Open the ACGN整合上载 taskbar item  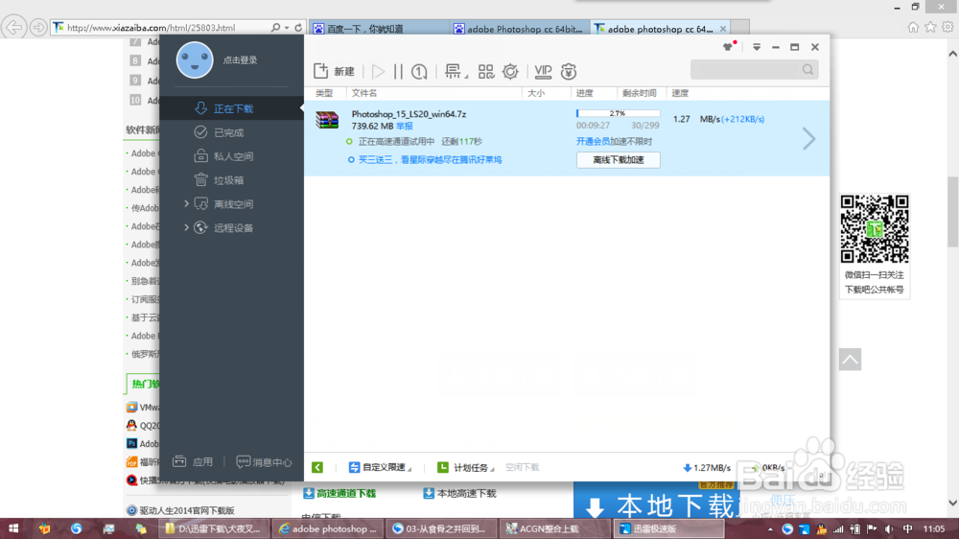(554, 528)
